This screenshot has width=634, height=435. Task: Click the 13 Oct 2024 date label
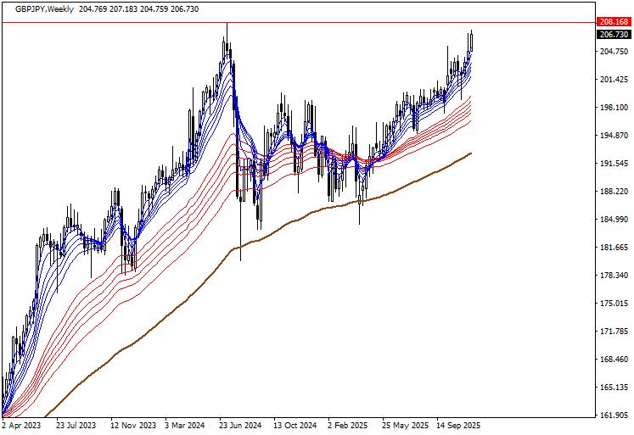click(x=296, y=425)
